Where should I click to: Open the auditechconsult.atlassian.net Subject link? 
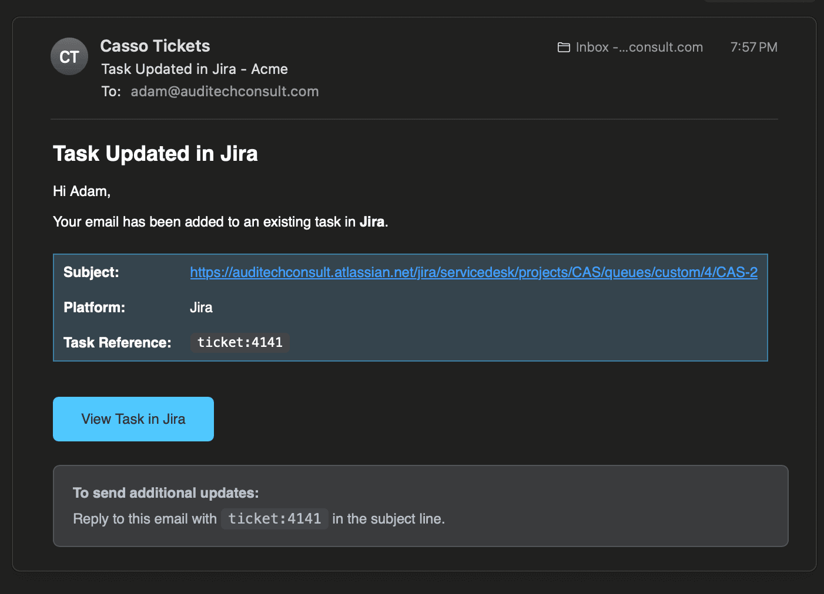473,272
